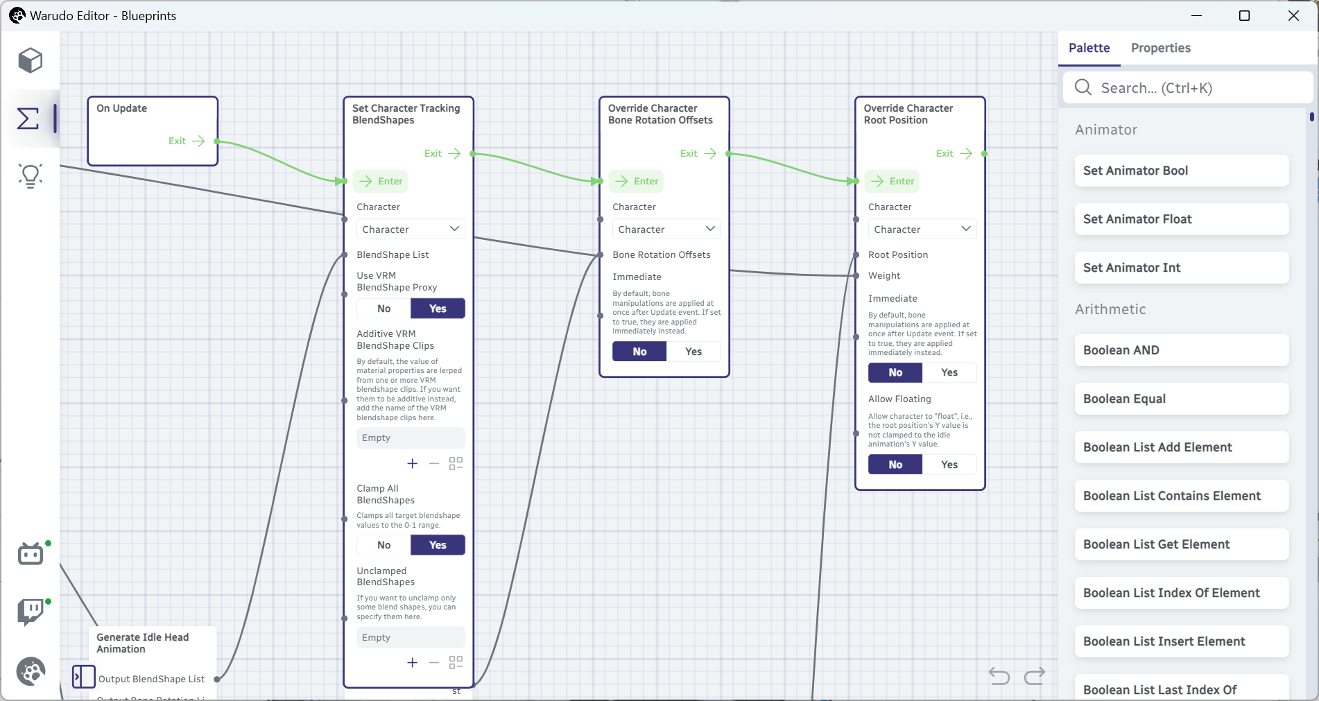Remove an Additive VRM BlendShape Clips entry with minus

434,463
